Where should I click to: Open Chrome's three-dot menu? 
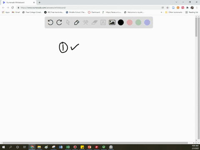(x=197, y=7)
